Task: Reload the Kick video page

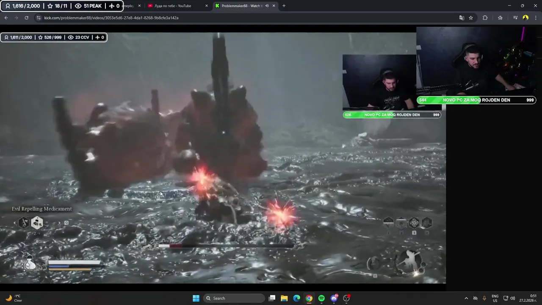Action: click(26, 18)
